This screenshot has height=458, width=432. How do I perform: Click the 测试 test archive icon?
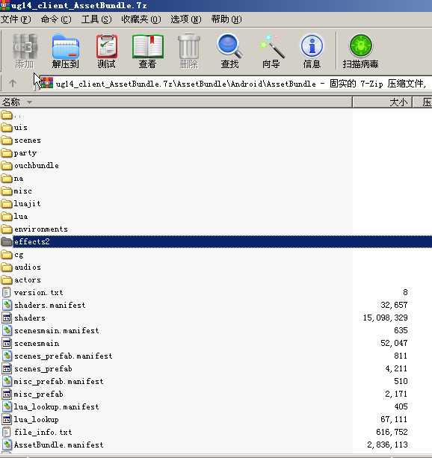coord(107,51)
